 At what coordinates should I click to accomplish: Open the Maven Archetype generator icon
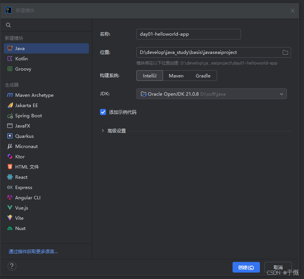(10, 95)
